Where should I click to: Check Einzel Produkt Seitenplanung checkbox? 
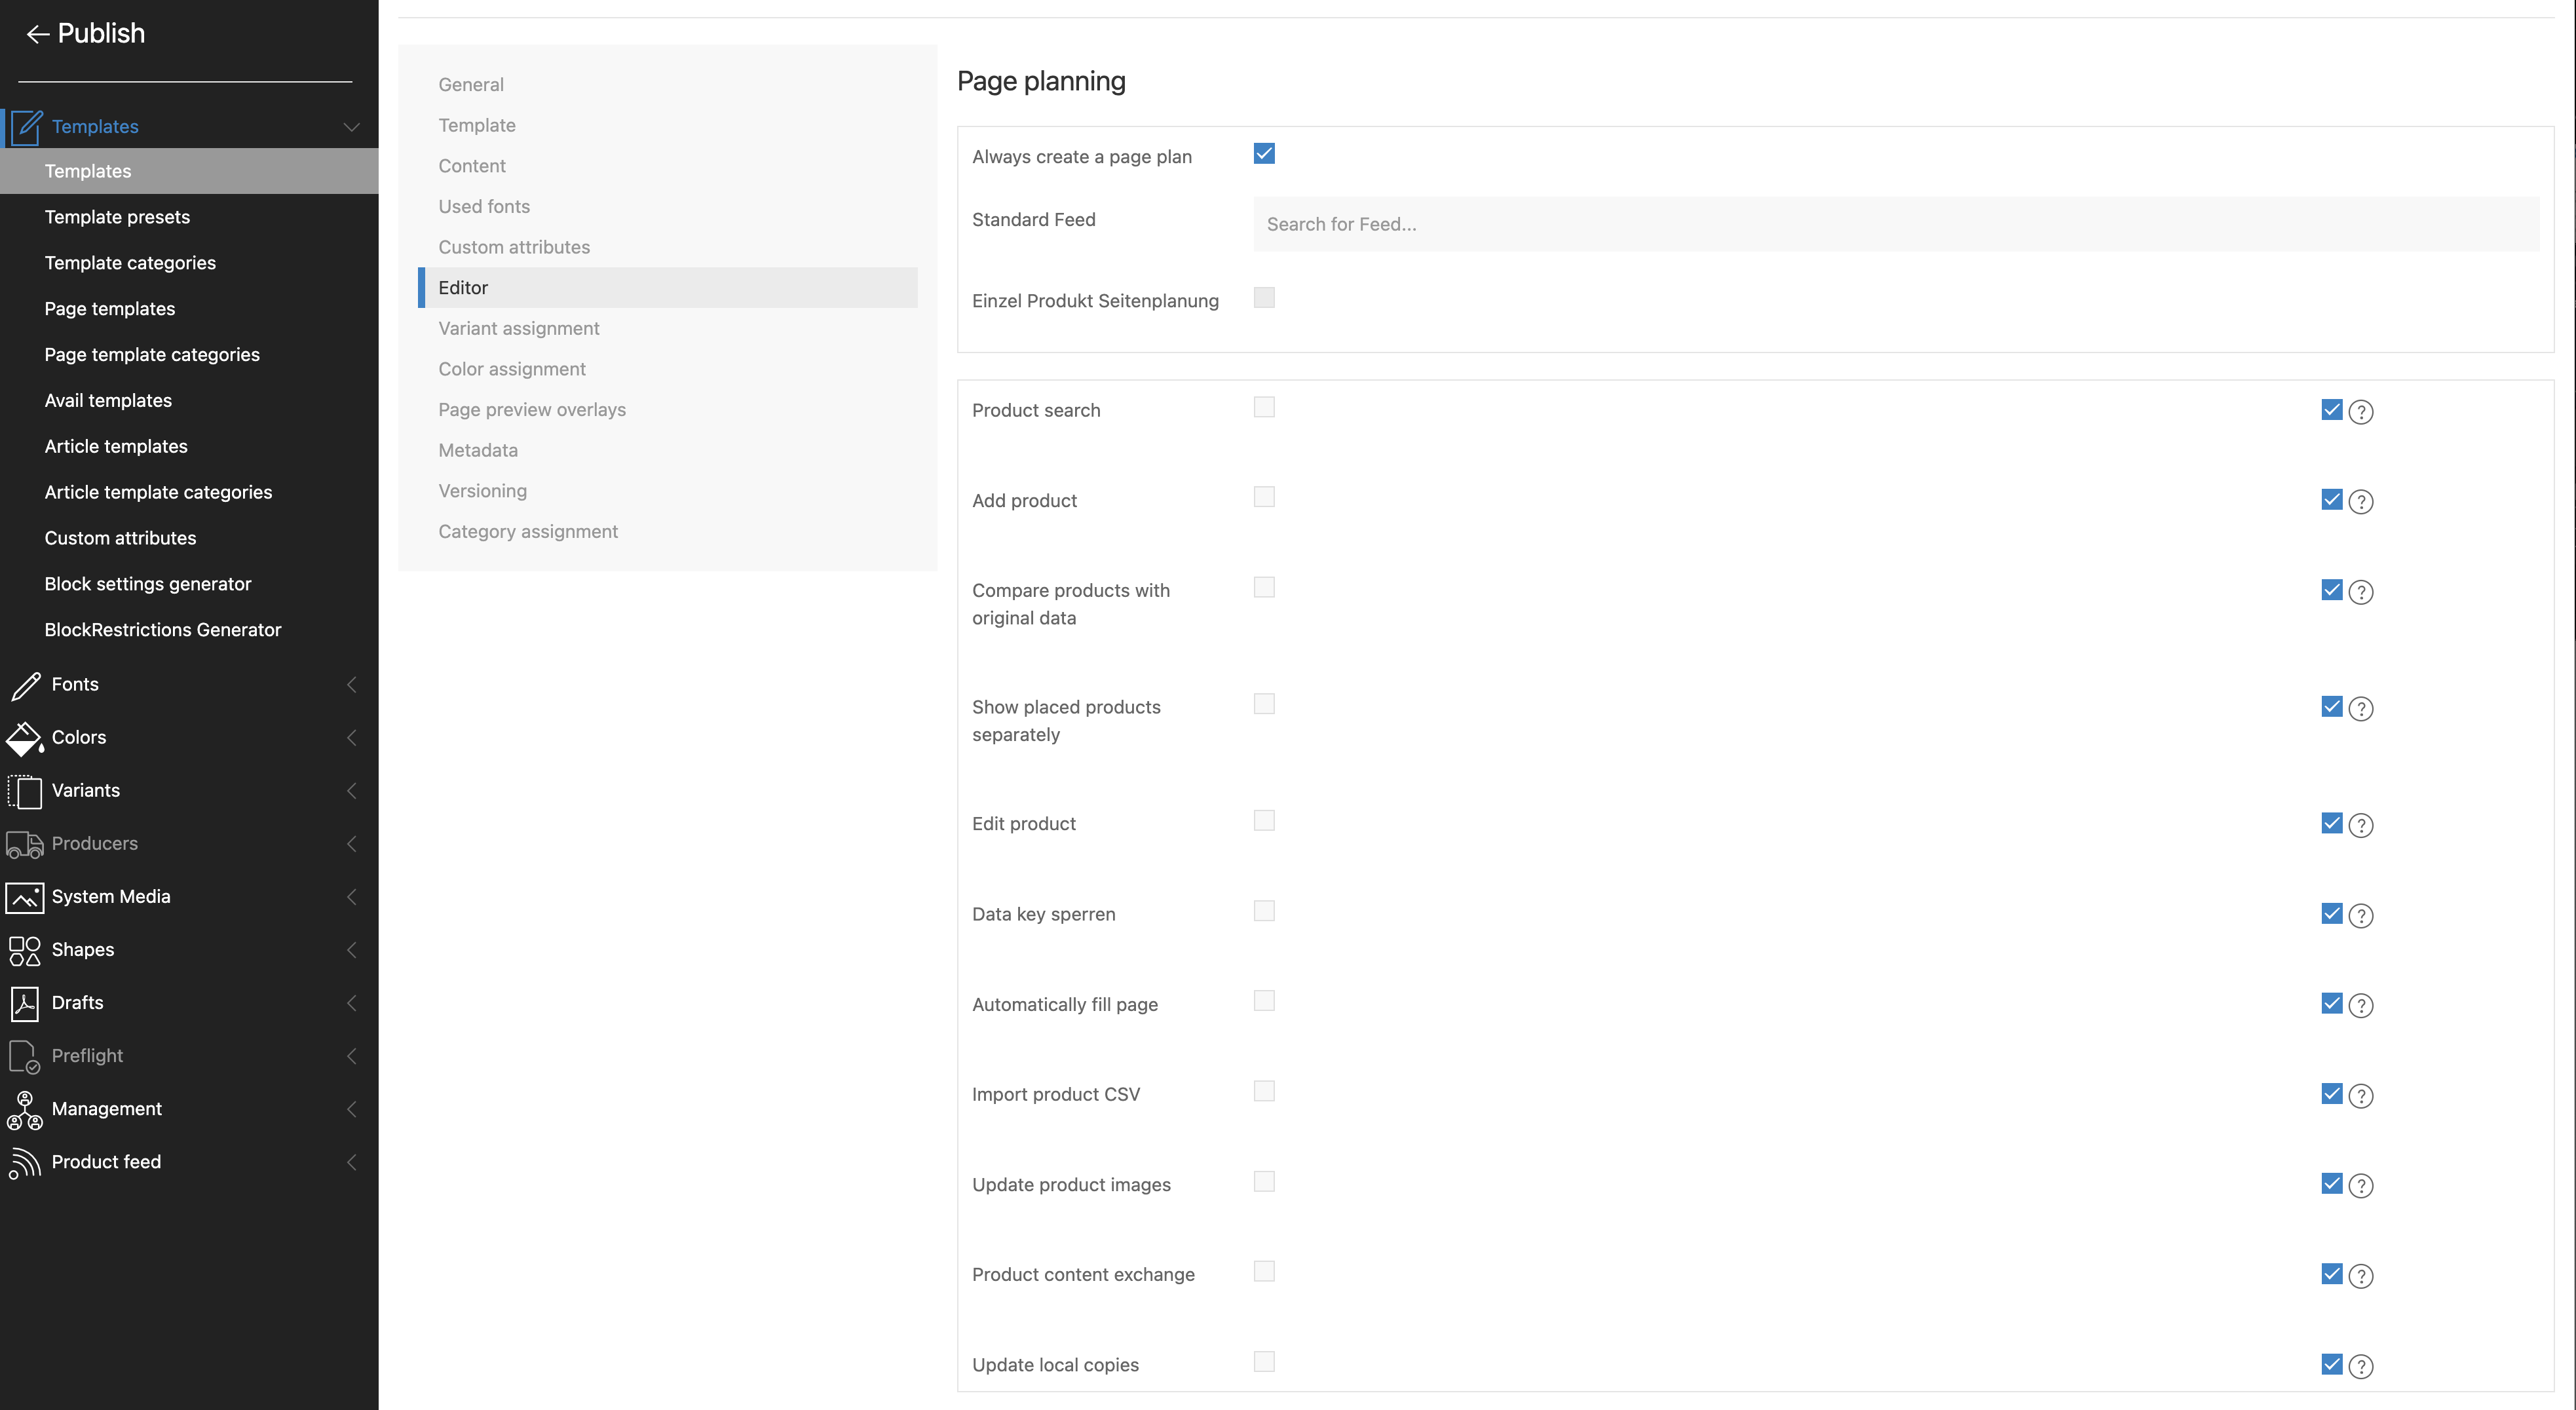1264,298
